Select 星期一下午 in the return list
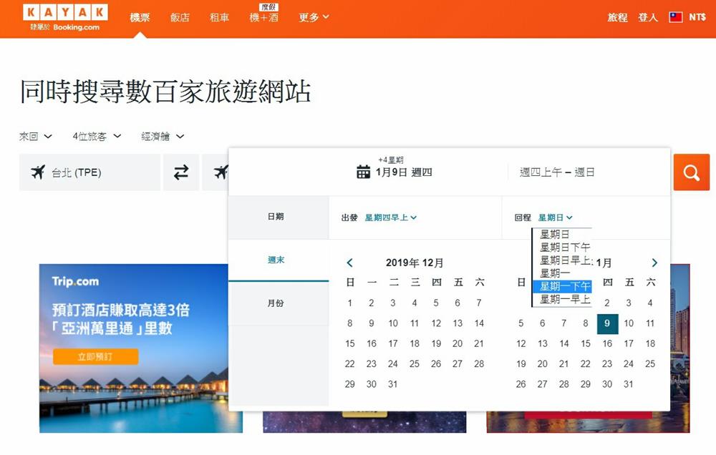The image size is (716, 455). 565,286
